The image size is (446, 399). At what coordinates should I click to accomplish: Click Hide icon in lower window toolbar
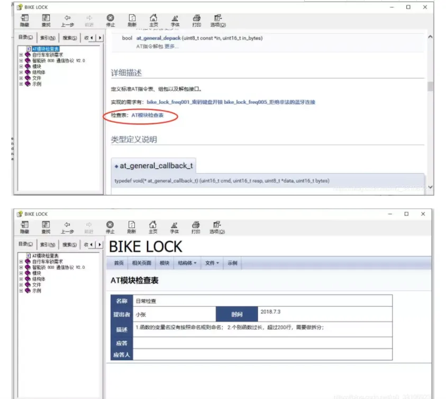24,227
